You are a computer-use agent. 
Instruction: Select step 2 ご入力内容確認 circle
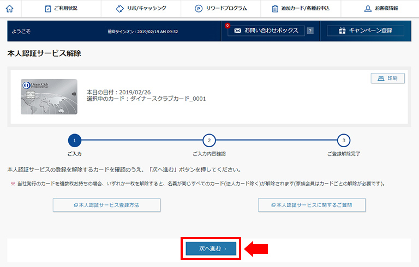(209, 141)
